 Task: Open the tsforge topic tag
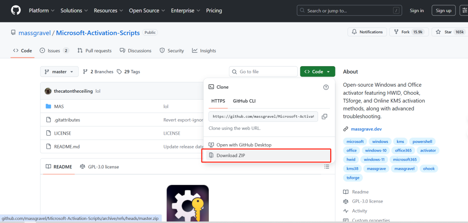[x=353, y=178]
